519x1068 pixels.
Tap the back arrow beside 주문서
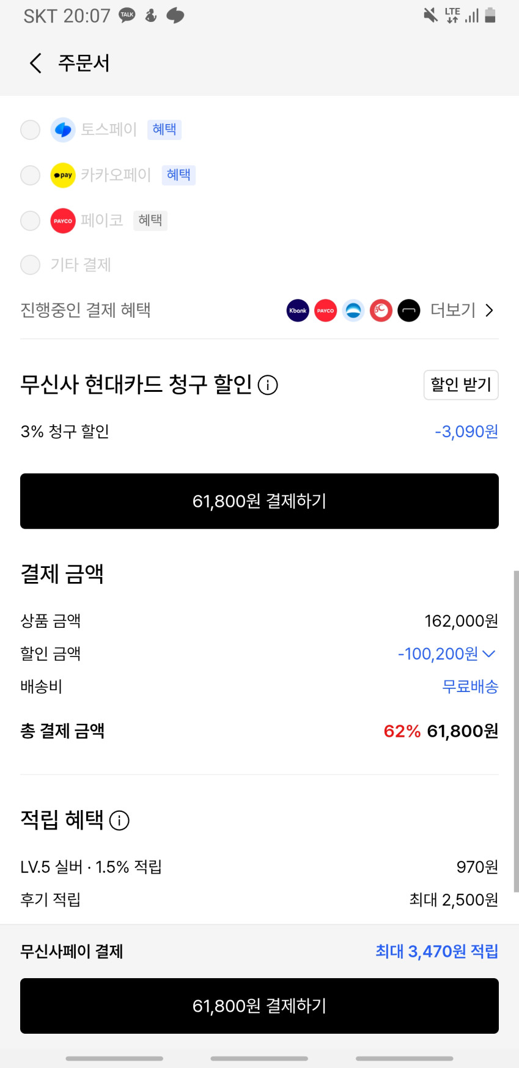click(36, 63)
